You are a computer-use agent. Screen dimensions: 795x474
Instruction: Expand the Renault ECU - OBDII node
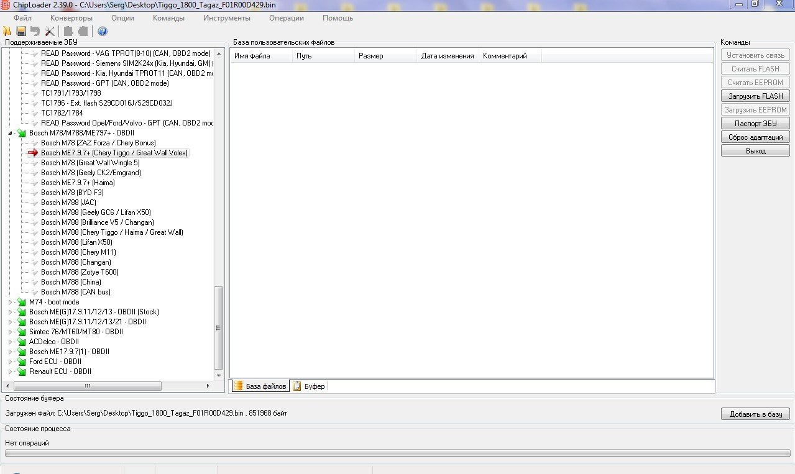[10, 371]
